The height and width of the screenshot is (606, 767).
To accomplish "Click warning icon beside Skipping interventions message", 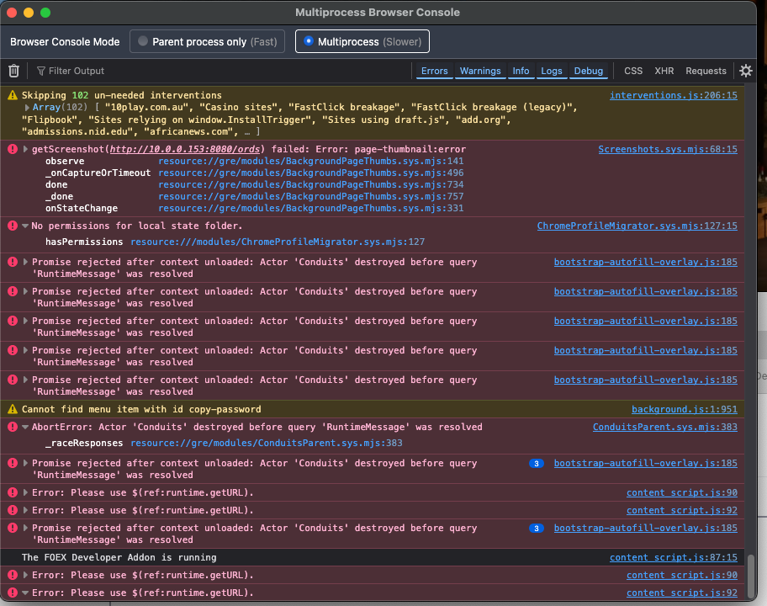I will click(13, 96).
